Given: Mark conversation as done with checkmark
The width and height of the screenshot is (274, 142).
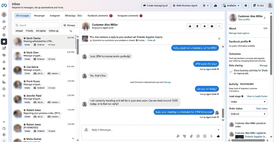Looking at the screenshot, I should click(x=219, y=26).
